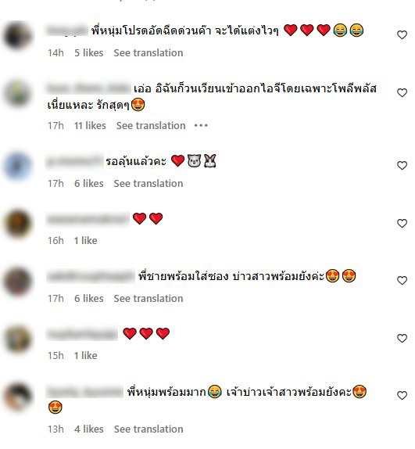See translation of the 11-likes comment
Screen dimensions: 415x449
pos(151,125)
